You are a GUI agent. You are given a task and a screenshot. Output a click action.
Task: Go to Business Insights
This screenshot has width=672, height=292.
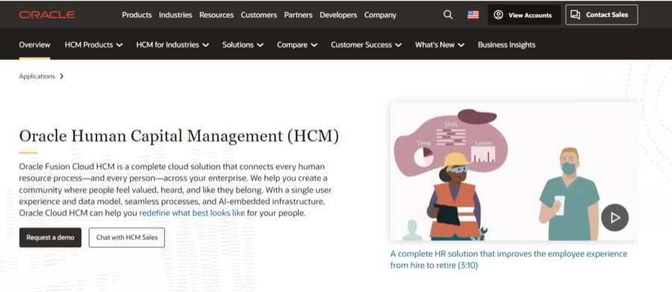[x=506, y=45]
